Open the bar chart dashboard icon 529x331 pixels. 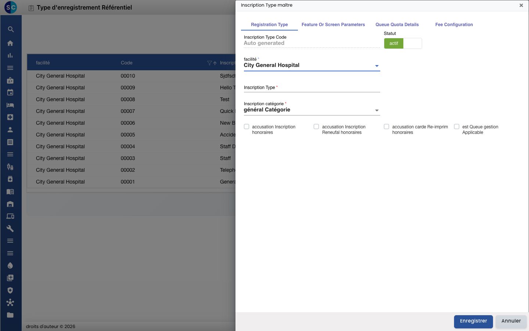pyautogui.click(x=10, y=56)
